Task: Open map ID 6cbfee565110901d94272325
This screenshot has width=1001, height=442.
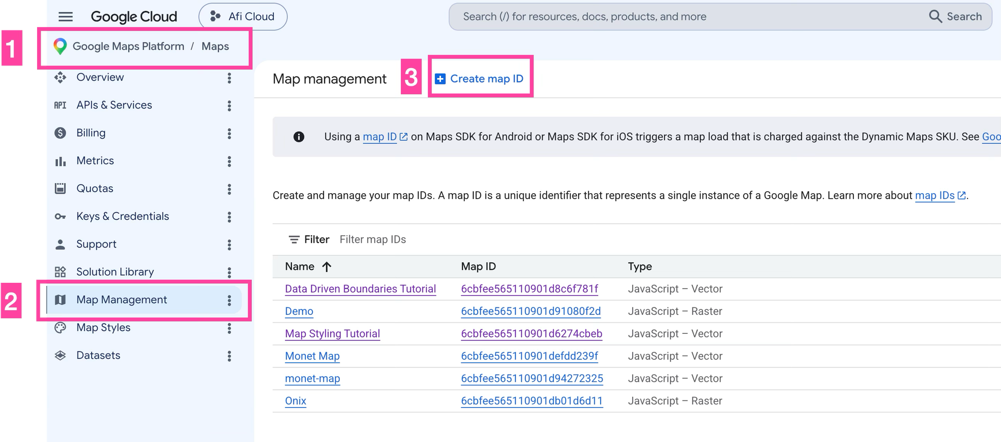Action: [532, 378]
